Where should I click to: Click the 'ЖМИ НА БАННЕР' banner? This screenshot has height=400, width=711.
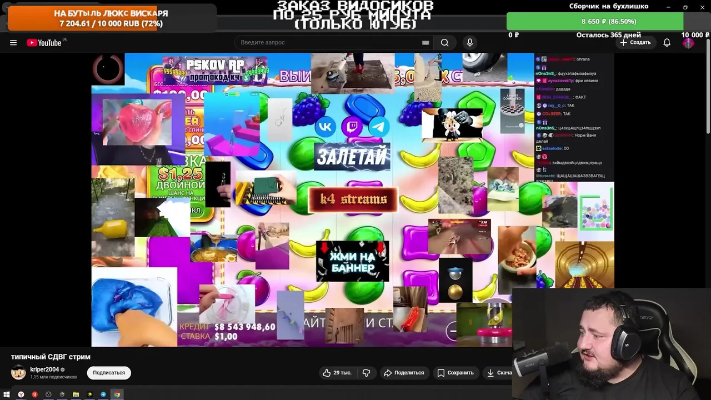pyautogui.click(x=352, y=261)
